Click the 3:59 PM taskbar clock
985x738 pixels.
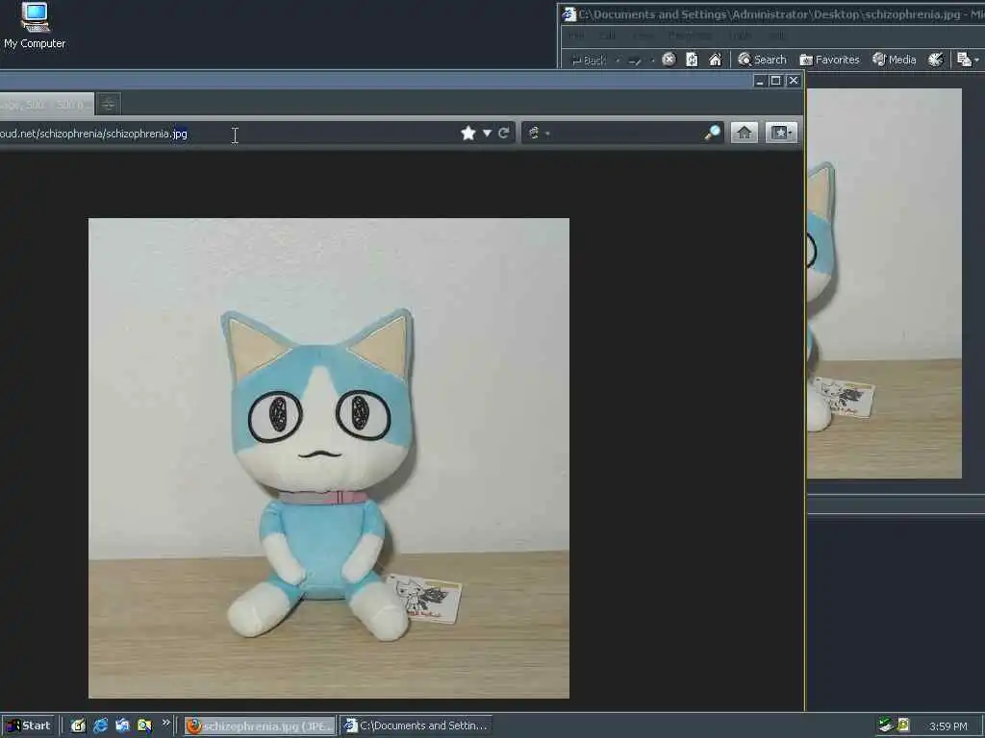click(947, 726)
